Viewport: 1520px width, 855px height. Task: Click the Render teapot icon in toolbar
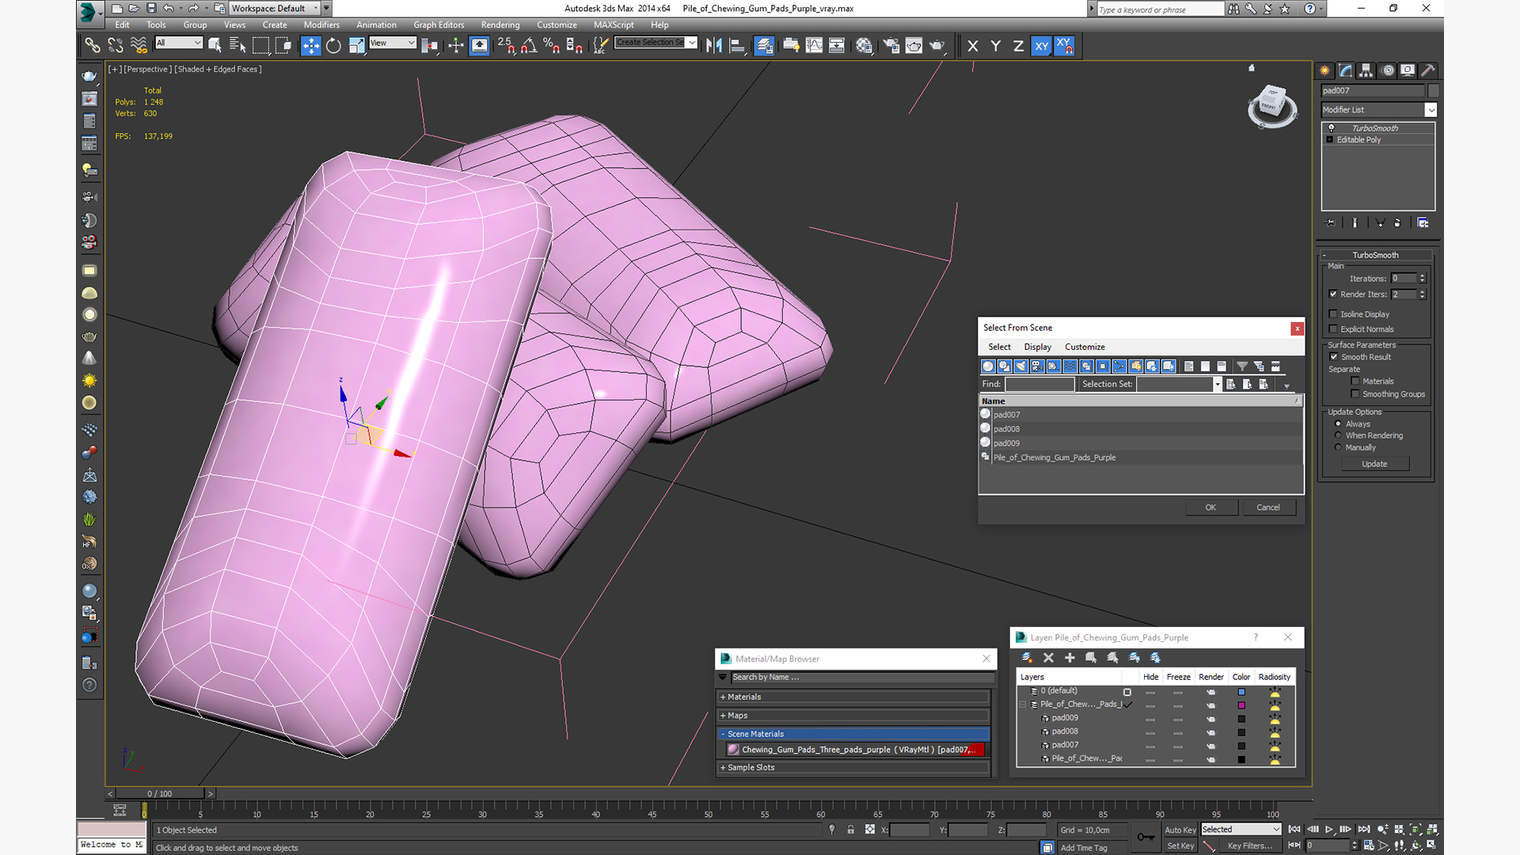pos(937,46)
